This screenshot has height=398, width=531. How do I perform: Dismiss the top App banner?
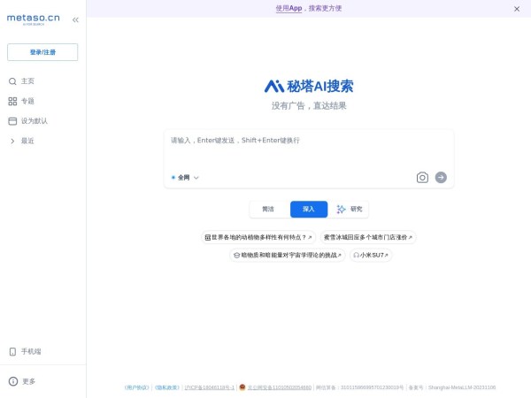(517, 9)
